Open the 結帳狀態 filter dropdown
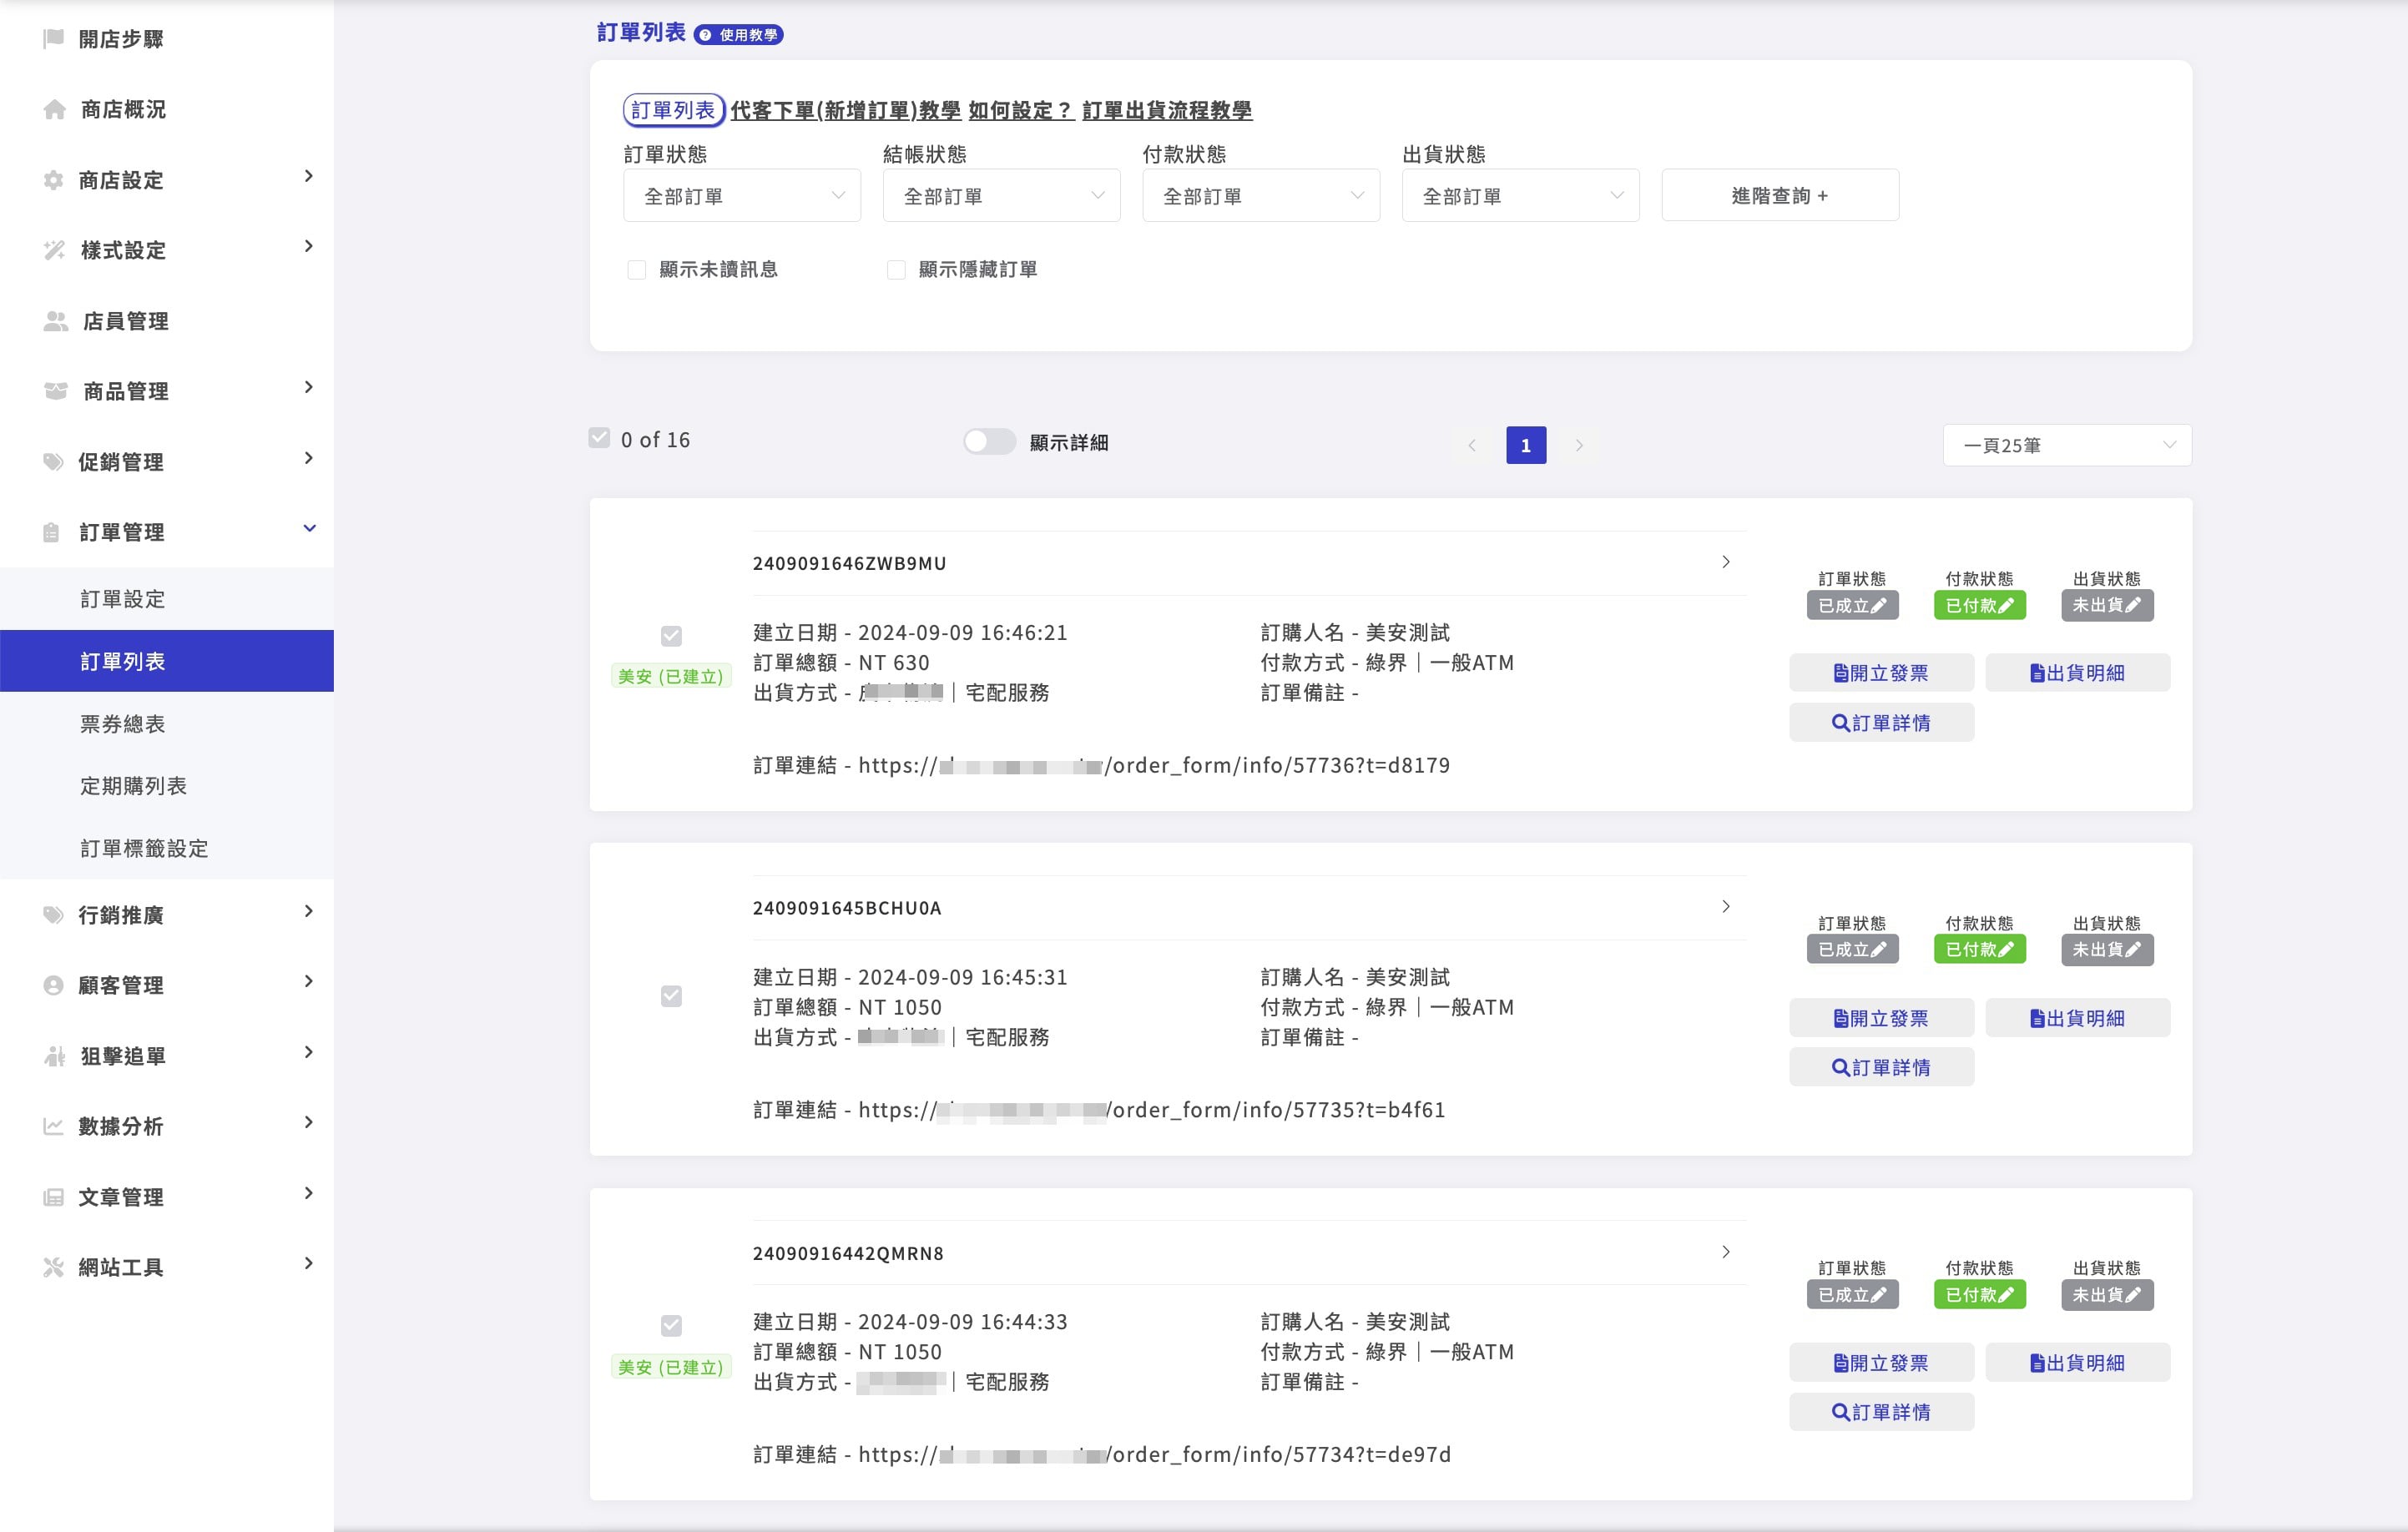Screen dimensions: 2408x1532 pos(1001,196)
